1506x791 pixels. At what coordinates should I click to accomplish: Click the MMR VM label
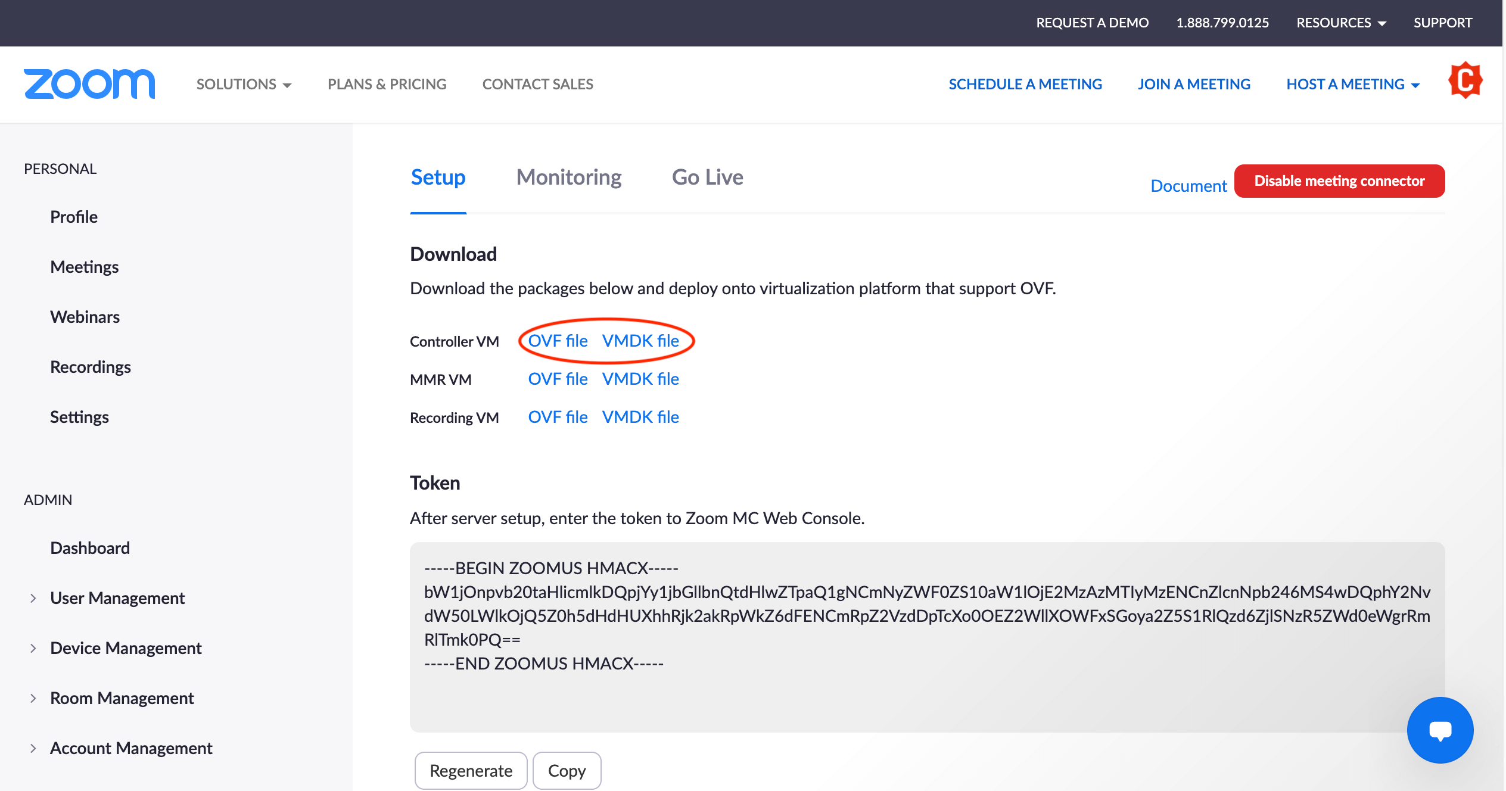coord(441,379)
